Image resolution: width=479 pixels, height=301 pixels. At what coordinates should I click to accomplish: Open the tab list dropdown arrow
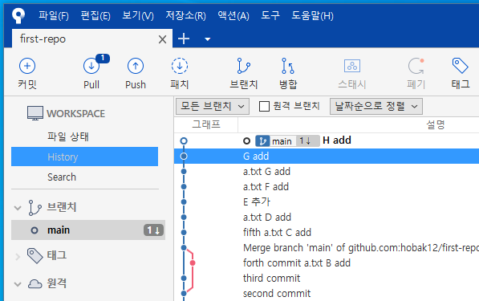pyautogui.click(x=208, y=39)
